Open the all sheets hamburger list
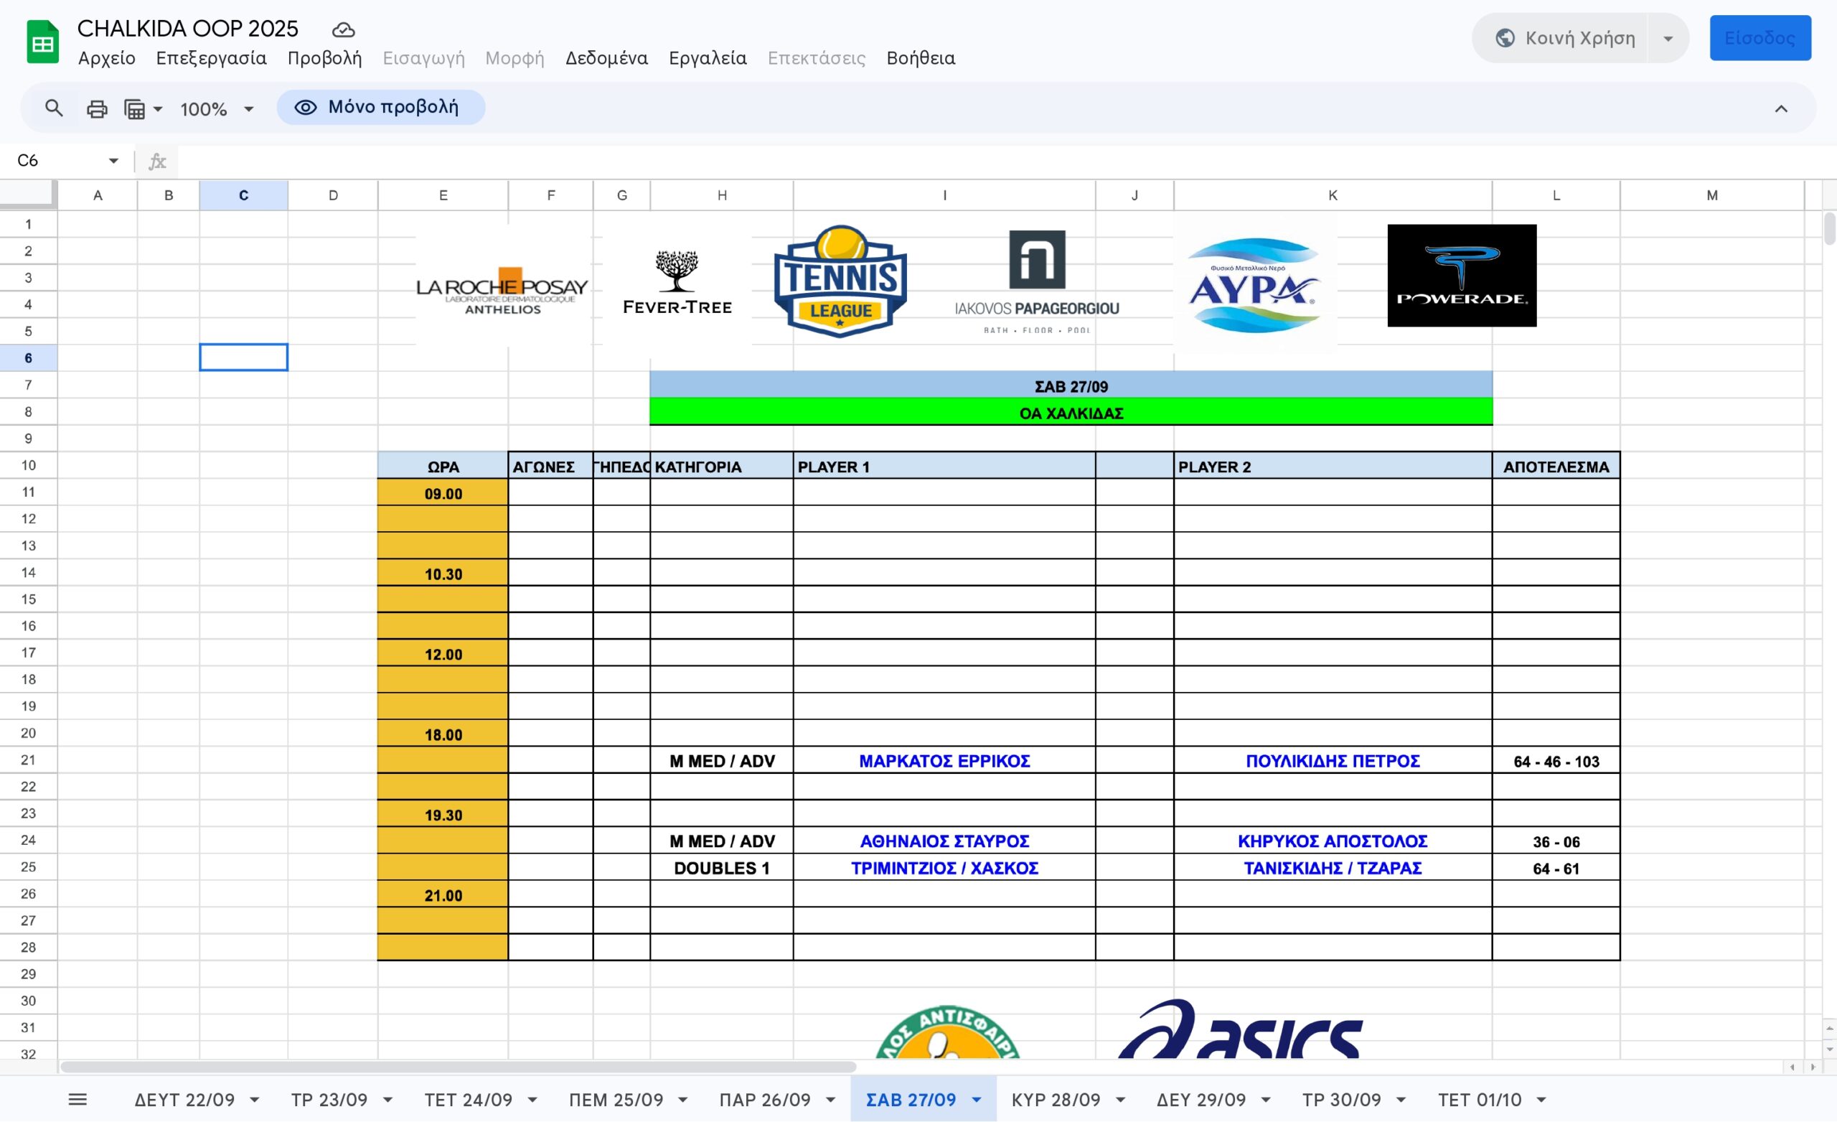Viewport: 1837px width, 1122px height. tap(77, 1100)
